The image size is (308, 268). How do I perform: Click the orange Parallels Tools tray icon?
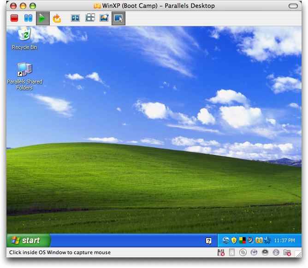click(259, 240)
